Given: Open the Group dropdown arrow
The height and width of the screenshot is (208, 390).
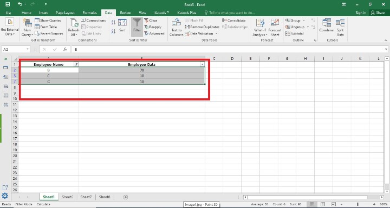Looking at the screenshot, I should [304, 21].
